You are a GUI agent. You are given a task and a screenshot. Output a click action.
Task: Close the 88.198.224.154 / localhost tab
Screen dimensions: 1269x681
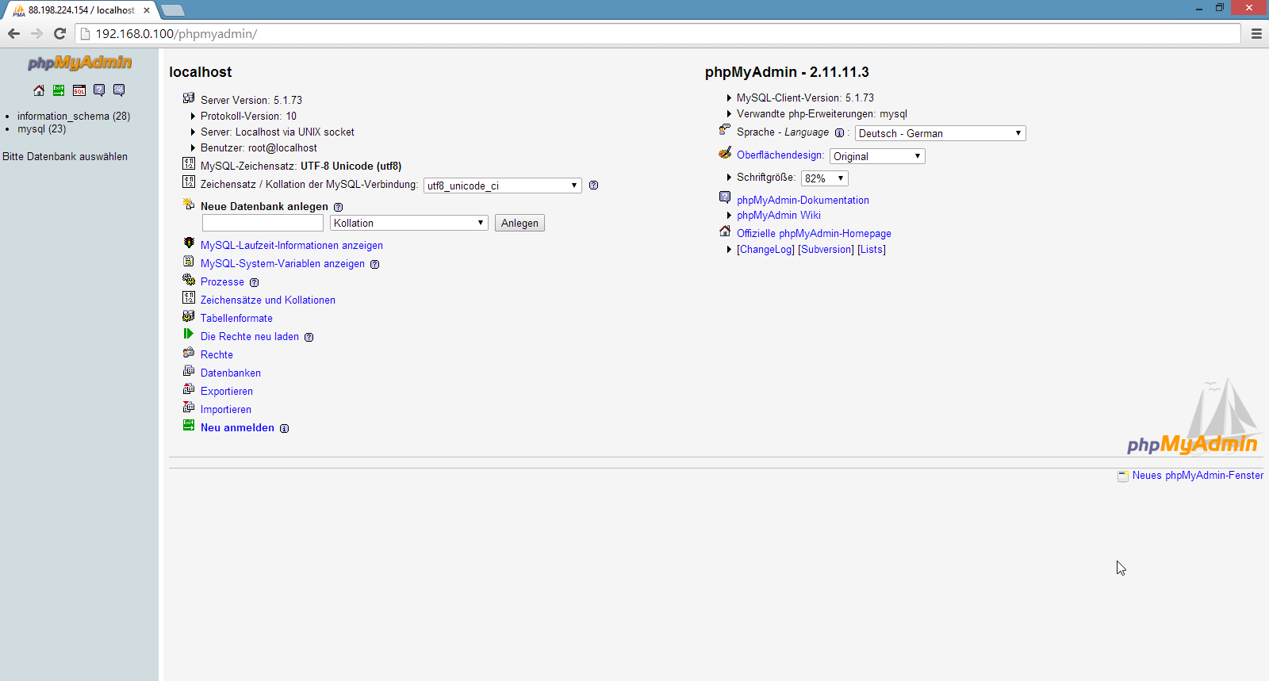(147, 10)
